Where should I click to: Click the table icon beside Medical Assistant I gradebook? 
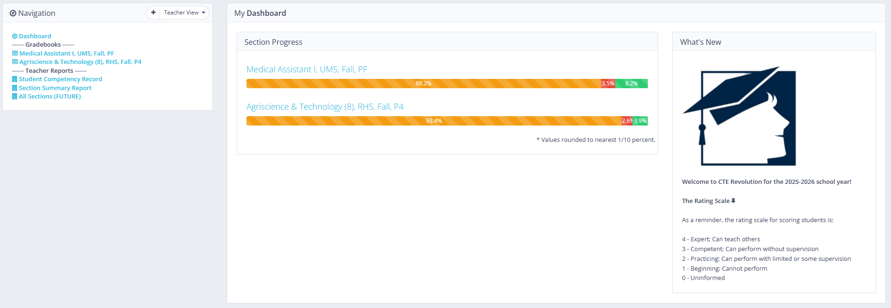(15, 54)
